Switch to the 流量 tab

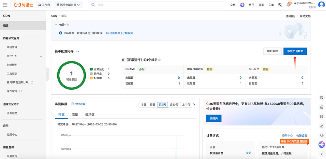tap(75, 114)
